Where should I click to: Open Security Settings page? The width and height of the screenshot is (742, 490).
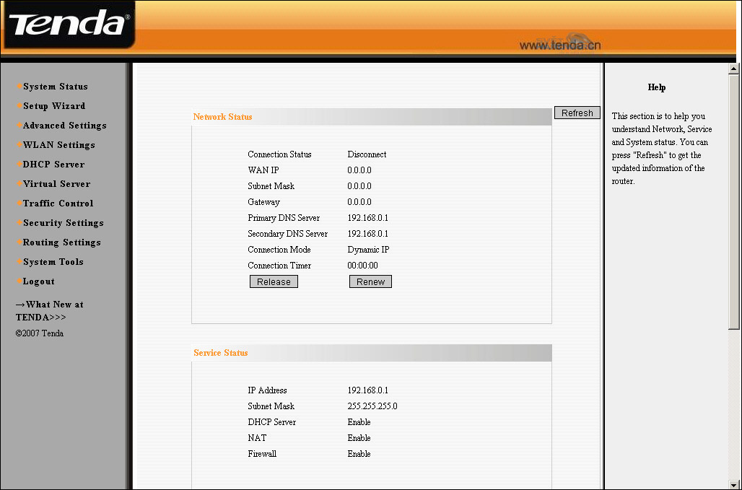coord(63,223)
